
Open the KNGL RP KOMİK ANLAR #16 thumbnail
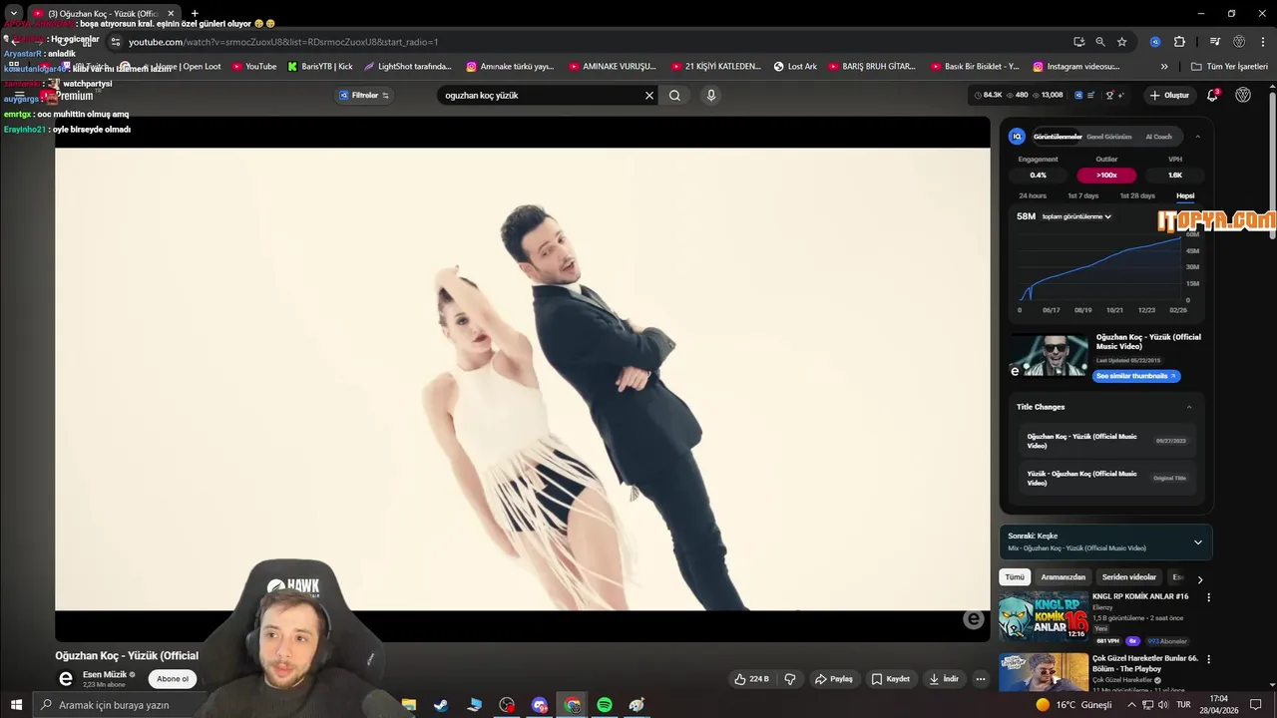(x=1044, y=616)
